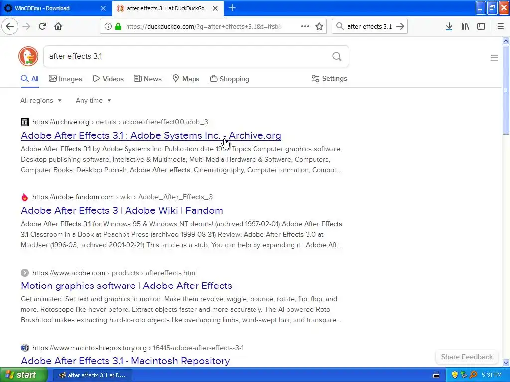Open the downloads arrow in toolbar
The height and width of the screenshot is (382, 510).
pyautogui.click(x=449, y=26)
